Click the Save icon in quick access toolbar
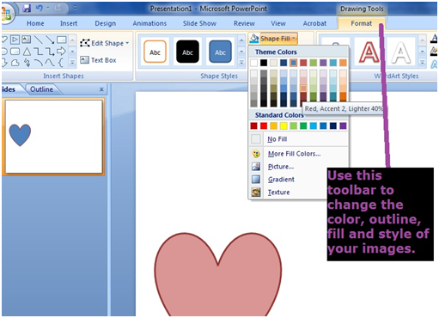Image resolution: width=439 pixels, height=318 pixels. point(27,9)
